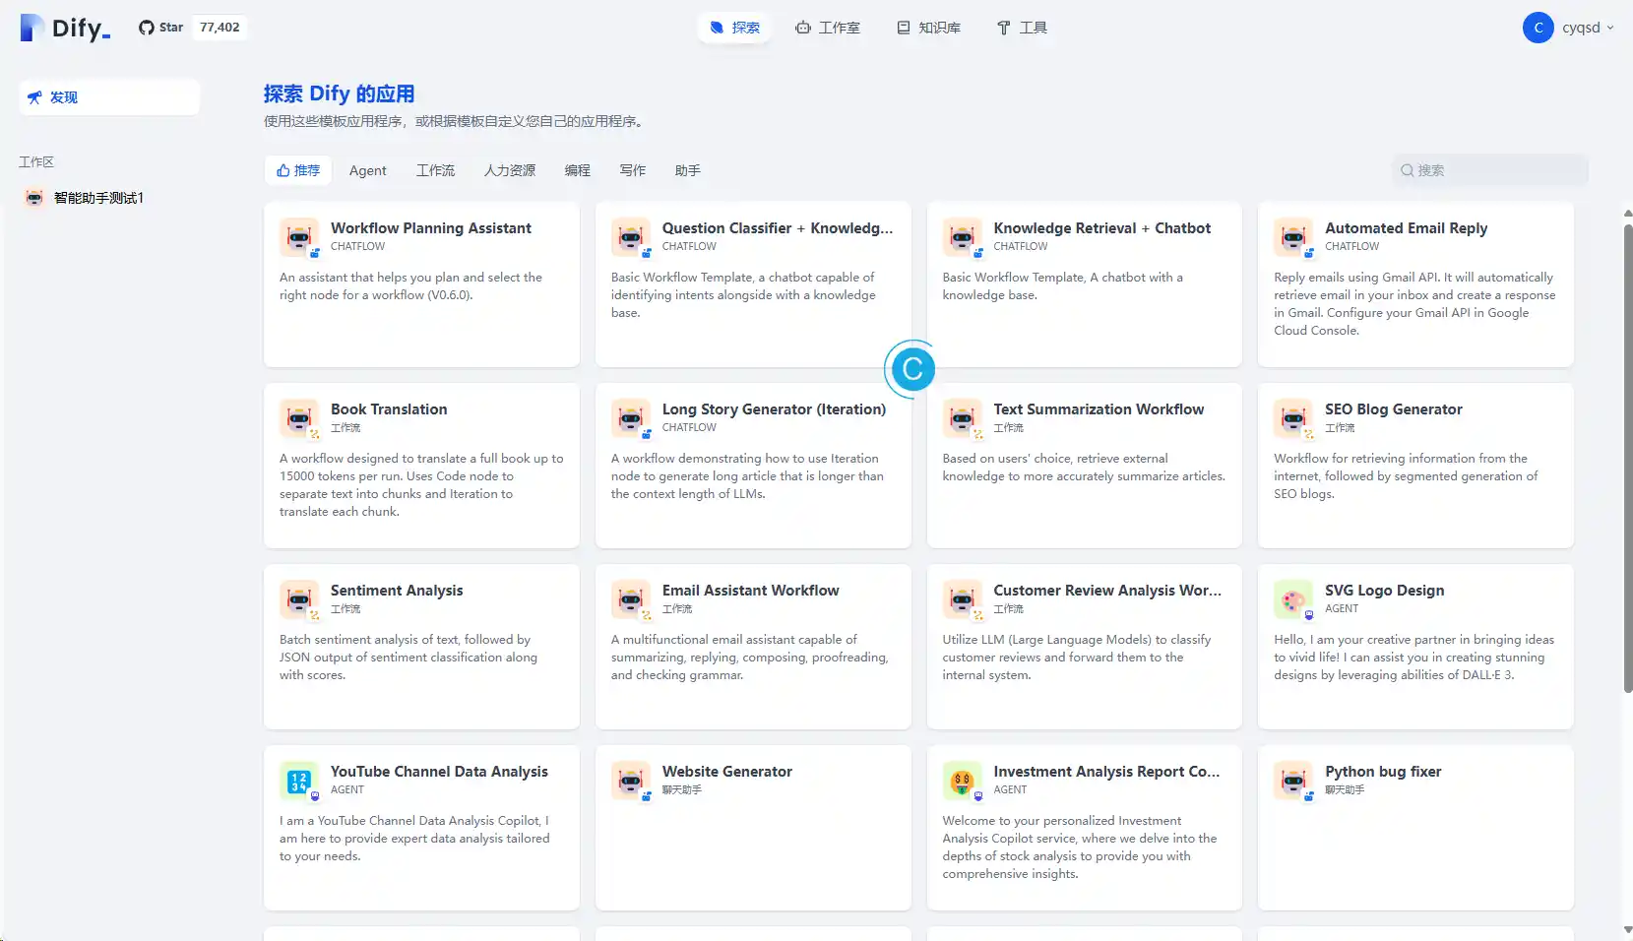This screenshot has height=941, width=1633.
Task: Click Investment Analysis Report money icon
Action: (963, 781)
